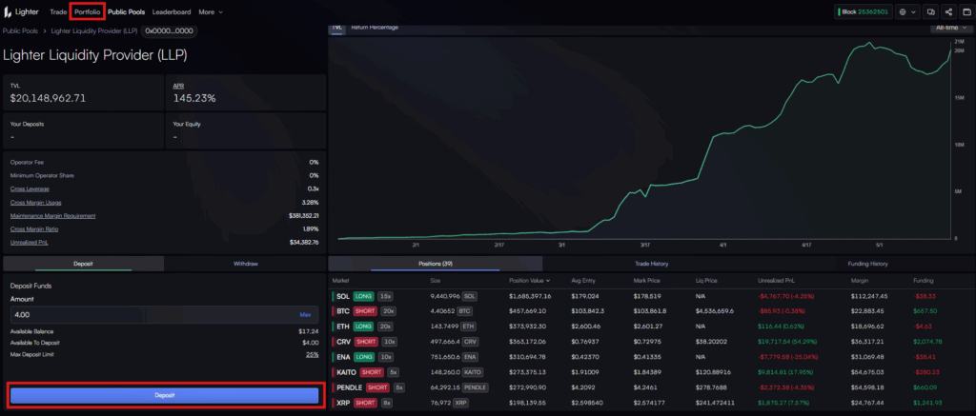Select the Withdraw tab
Viewport: 976px width, 416px height.
(x=245, y=264)
